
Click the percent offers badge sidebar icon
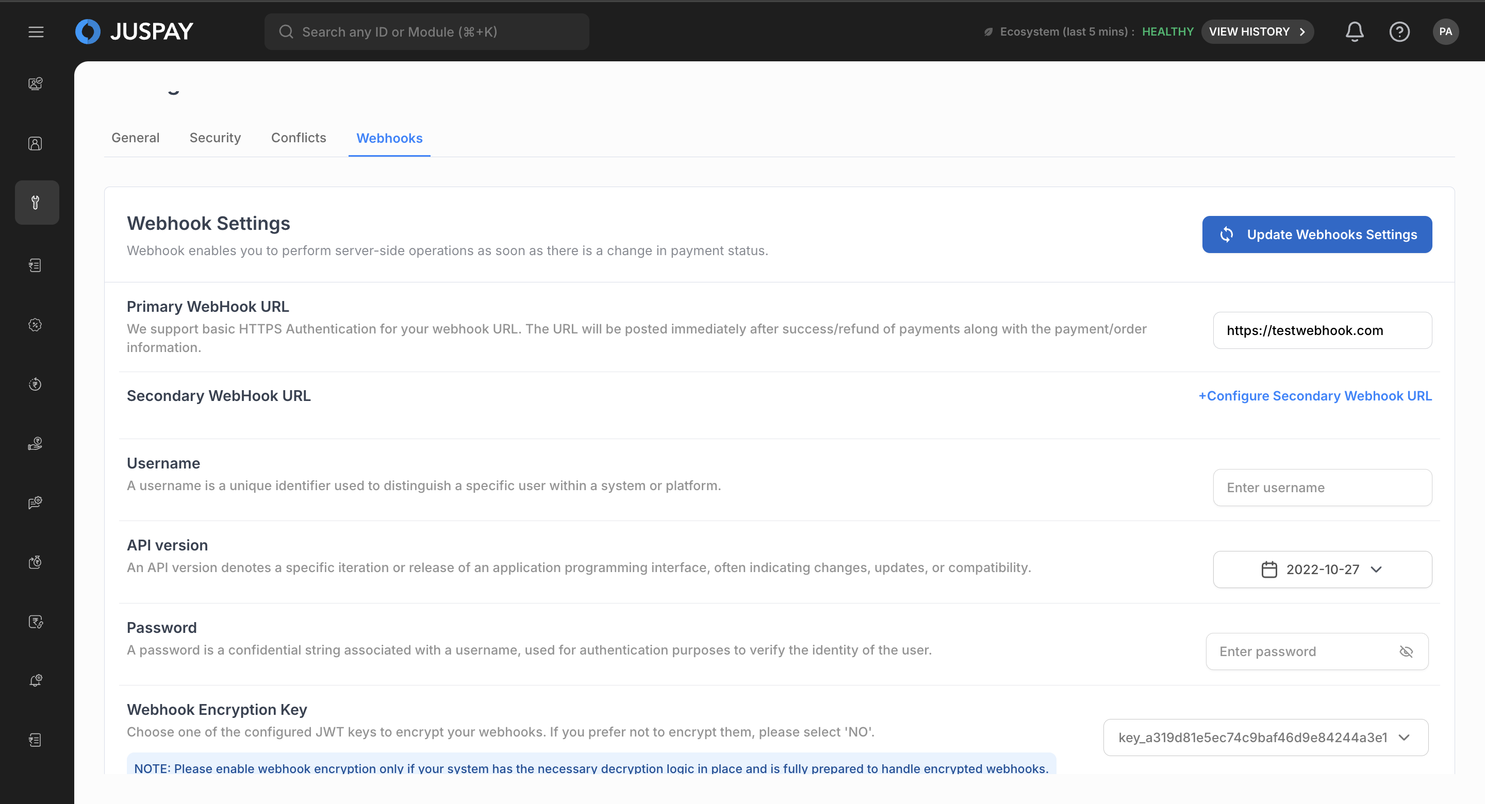point(36,325)
